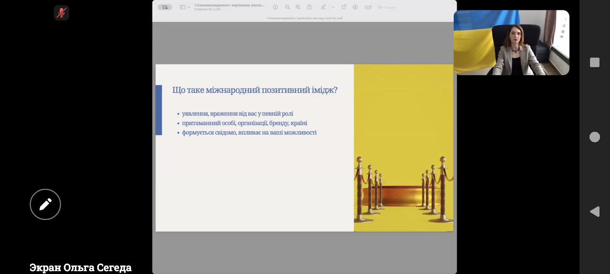Toggle the screen capture button at toolbar left
610x274 pixels.
click(165, 7)
